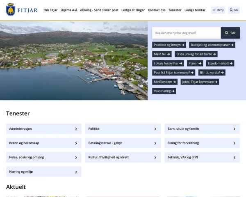Open Teknisk, VAR og drift arrow
The width and height of the screenshot is (246, 197).
pos(234,157)
